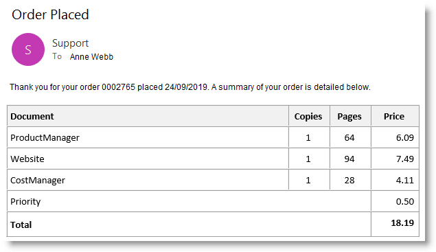Select the total price 18.19
The image size is (436, 252).
point(402,222)
